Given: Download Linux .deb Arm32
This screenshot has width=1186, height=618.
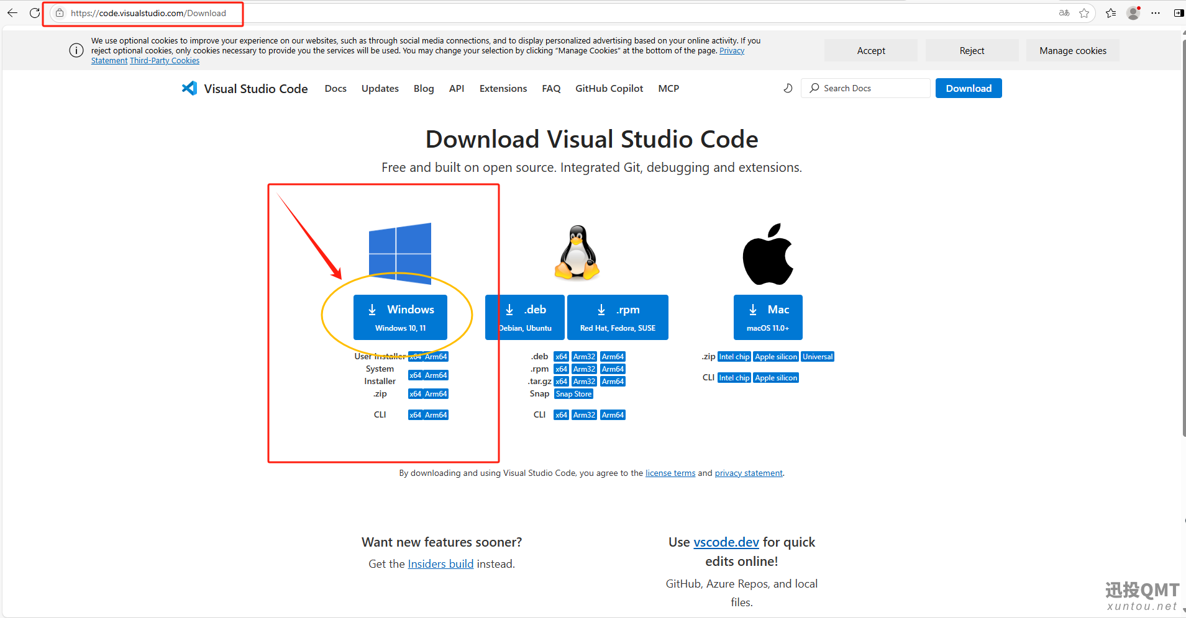Looking at the screenshot, I should click(x=584, y=357).
